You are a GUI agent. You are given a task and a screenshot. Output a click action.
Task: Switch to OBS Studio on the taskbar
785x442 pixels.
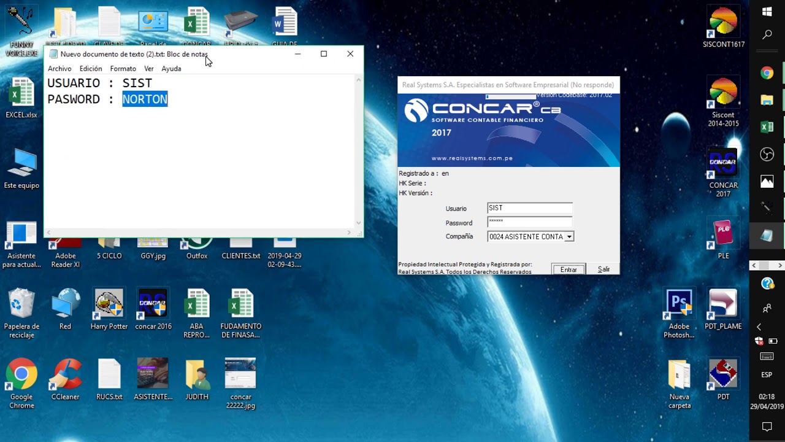click(767, 154)
